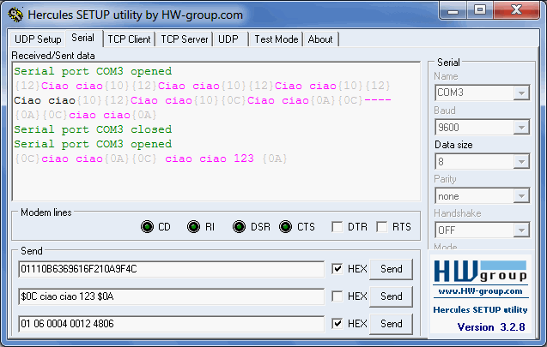
Task: Uncheck HEX for the first send line
Action: (x=337, y=269)
